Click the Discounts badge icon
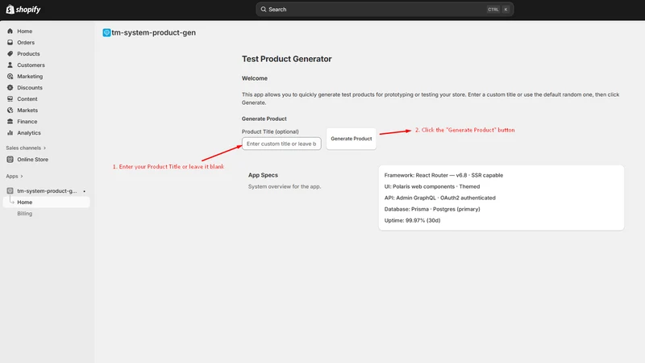This screenshot has height=363, width=645. click(10, 88)
